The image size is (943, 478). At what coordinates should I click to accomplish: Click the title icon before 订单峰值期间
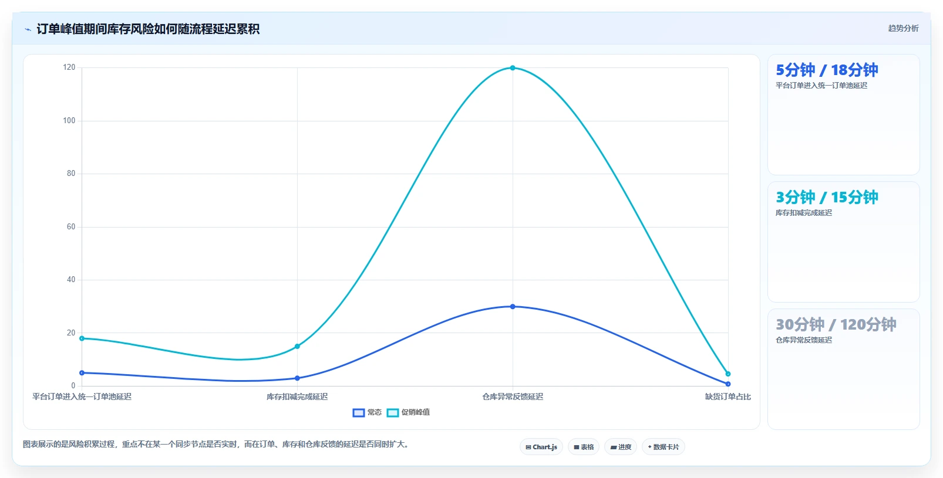tap(28, 29)
